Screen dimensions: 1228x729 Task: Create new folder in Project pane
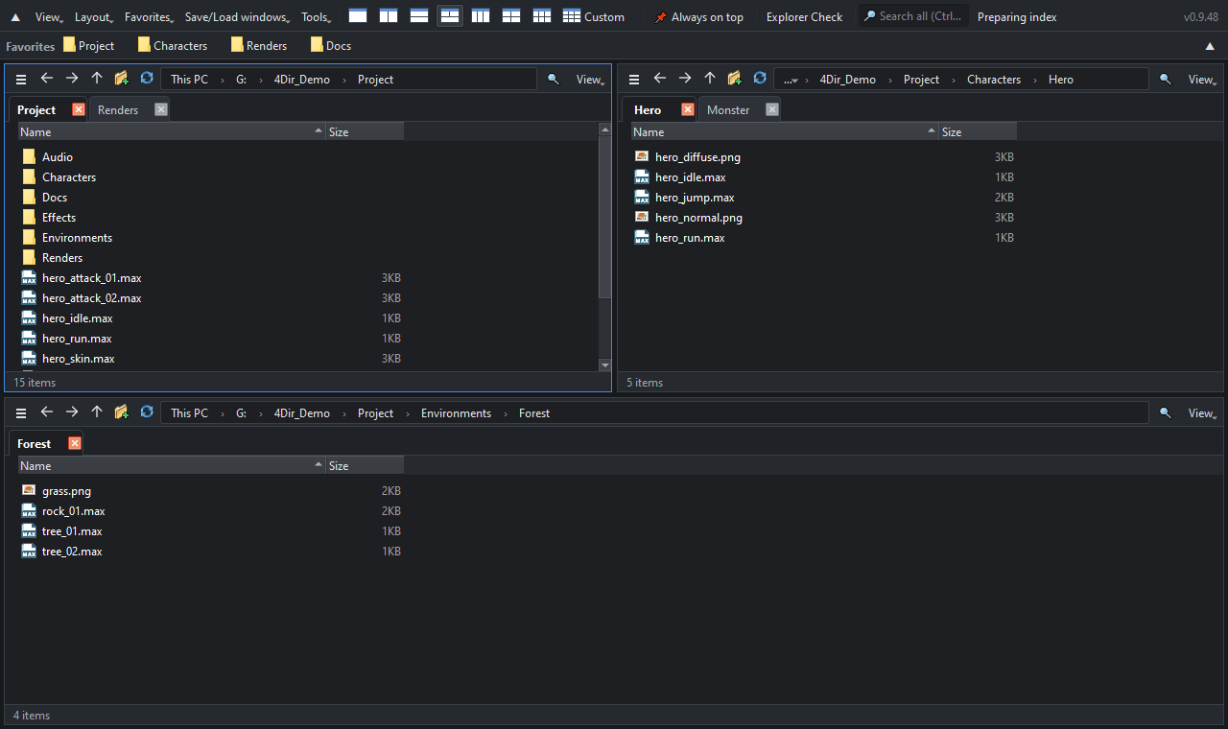pos(122,79)
